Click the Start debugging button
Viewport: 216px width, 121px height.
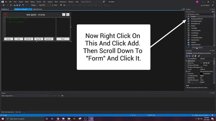tap(55, 5)
